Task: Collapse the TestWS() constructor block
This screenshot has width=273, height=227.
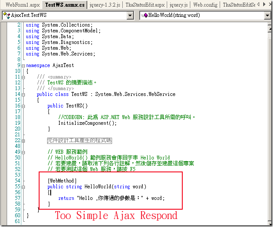Action: click(23, 106)
